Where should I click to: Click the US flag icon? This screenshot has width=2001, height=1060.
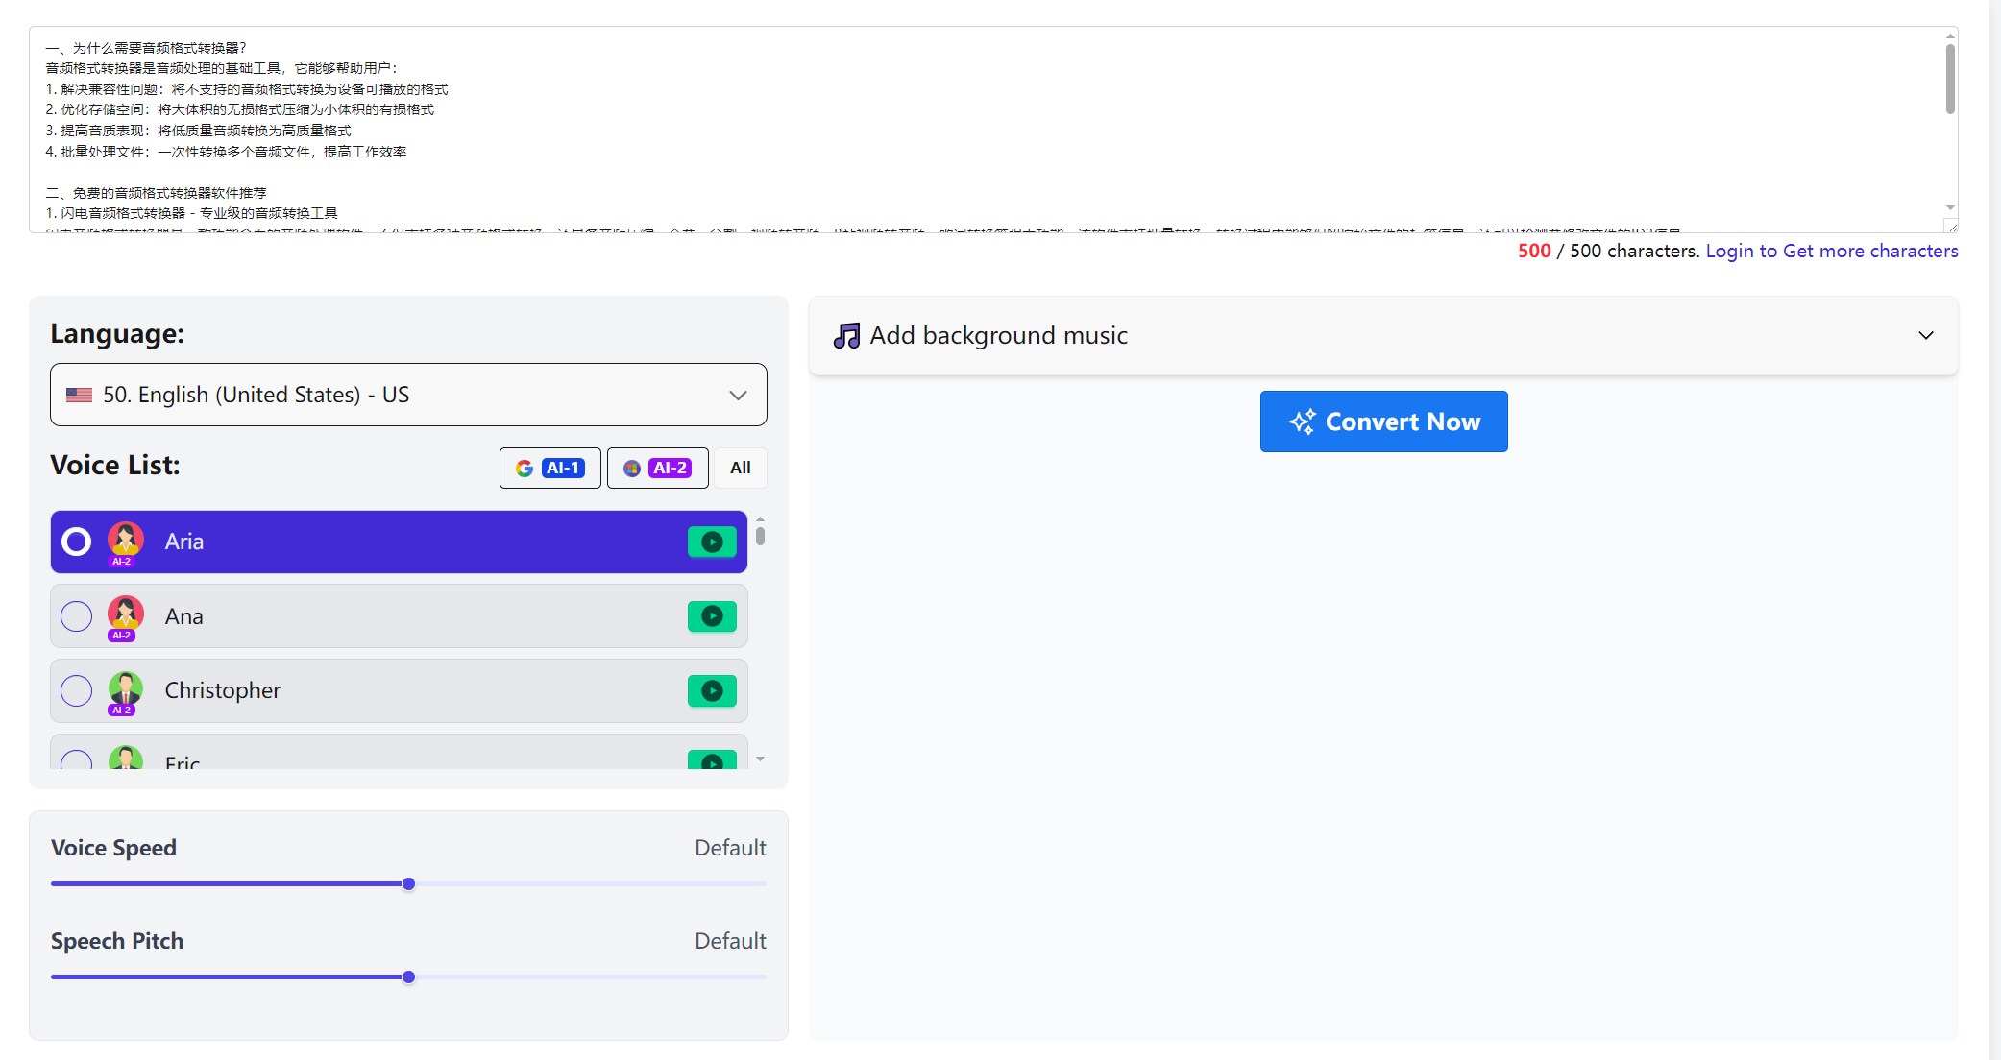tap(79, 395)
